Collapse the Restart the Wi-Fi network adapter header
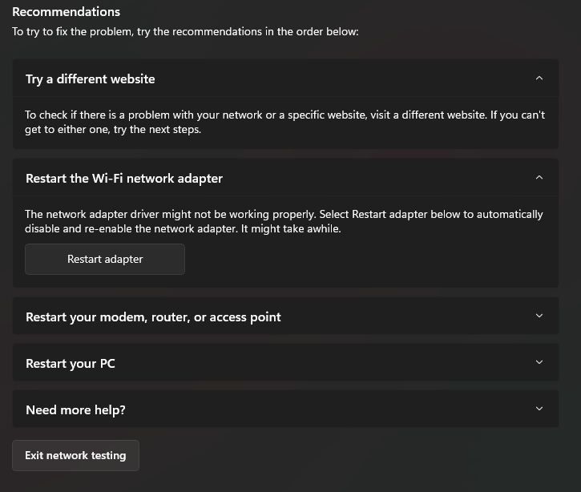Image resolution: width=581 pixels, height=492 pixels. click(x=124, y=178)
